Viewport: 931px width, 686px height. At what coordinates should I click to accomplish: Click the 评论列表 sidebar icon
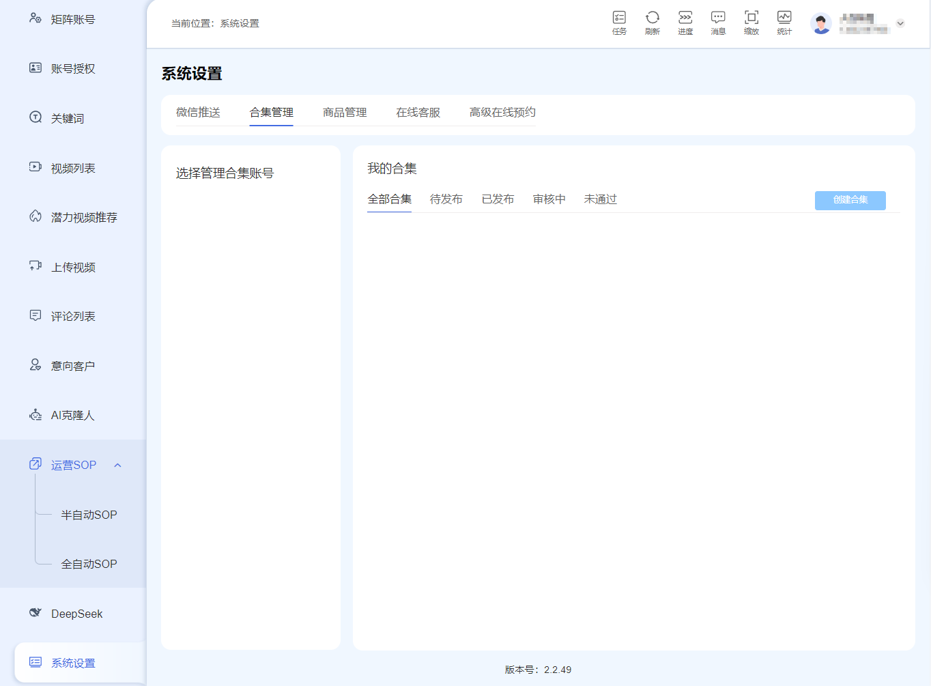[35, 315]
